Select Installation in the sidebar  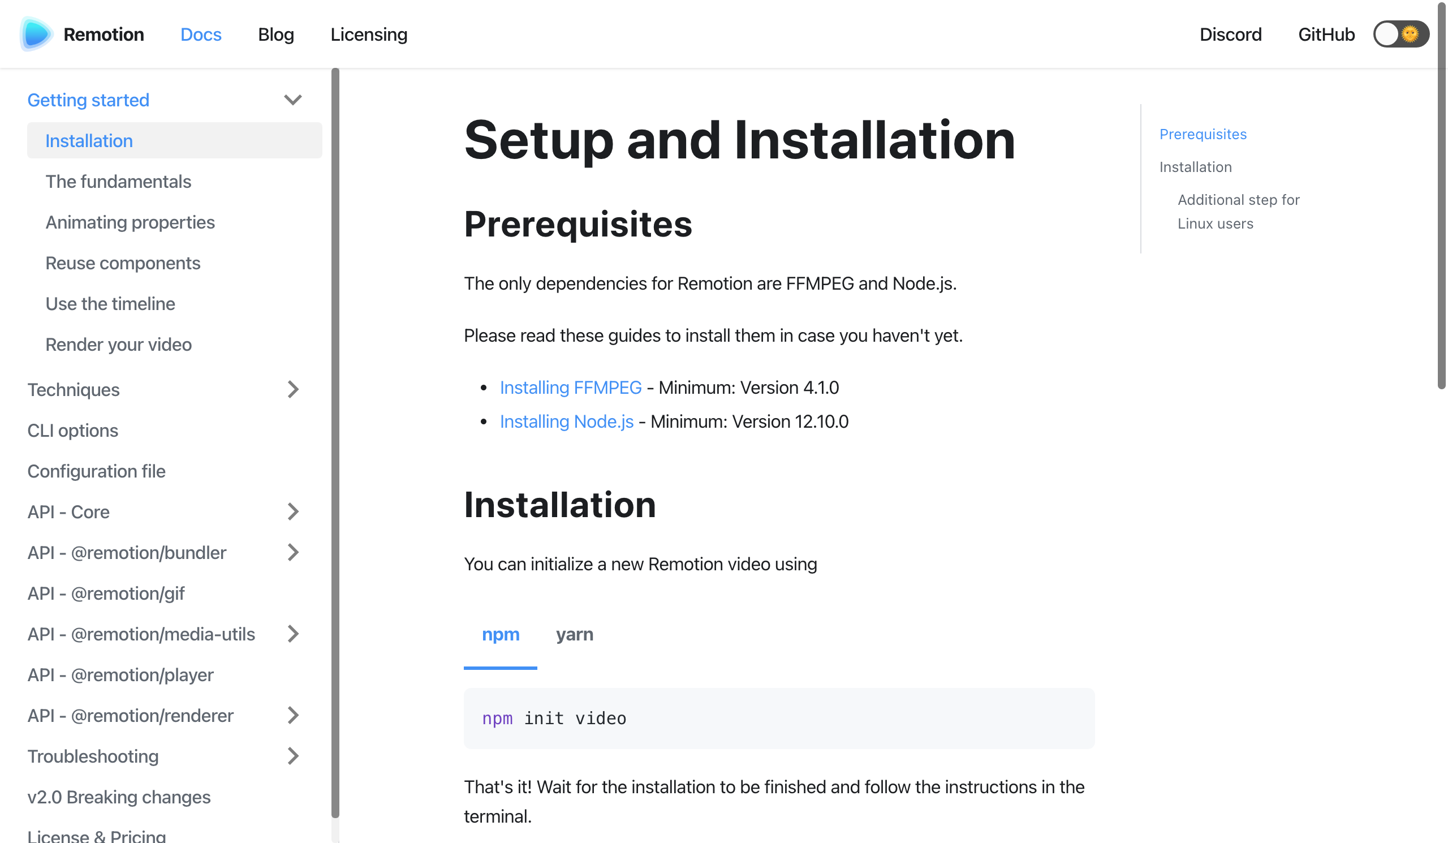[175, 141]
